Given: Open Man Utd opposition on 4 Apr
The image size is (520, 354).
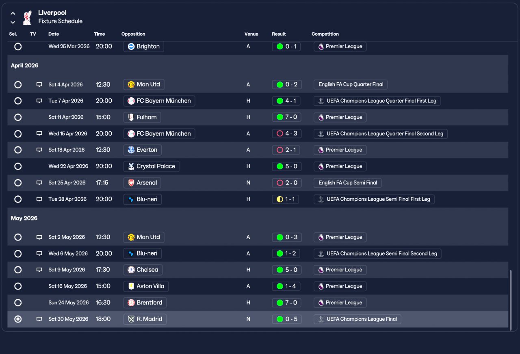Looking at the screenshot, I should coord(144,84).
